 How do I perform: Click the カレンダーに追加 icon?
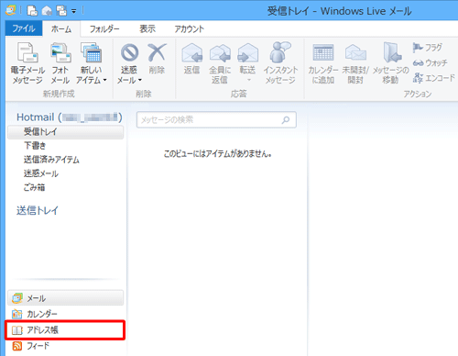click(323, 52)
